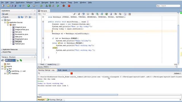This screenshot has height=102, width=182.
Task: Click the Log panel search magnifier icon
Action: (39, 73)
